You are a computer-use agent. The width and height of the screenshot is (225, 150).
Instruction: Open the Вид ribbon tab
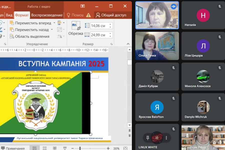tap(9, 15)
